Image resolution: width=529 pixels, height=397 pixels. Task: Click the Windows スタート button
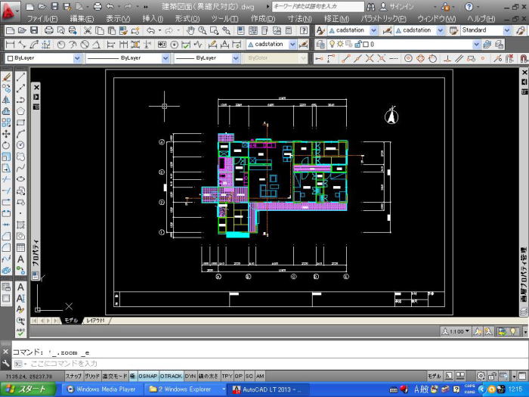click(28, 389)
